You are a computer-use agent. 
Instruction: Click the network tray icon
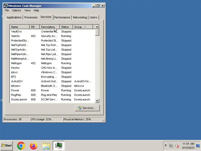pos(171,146)
